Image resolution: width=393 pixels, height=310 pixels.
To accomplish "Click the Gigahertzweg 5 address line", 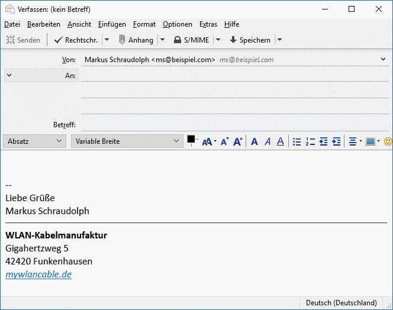I will pos(37,248).
